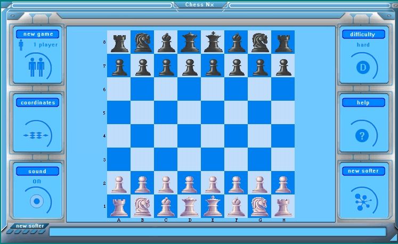Image resolution: width=398 pixels, height=244 pixels.
Task: Click the single player figure icon
Action: [x=21, y=45]
